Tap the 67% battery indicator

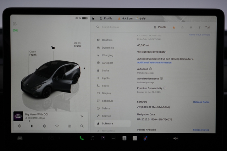[x=82, y=18]
